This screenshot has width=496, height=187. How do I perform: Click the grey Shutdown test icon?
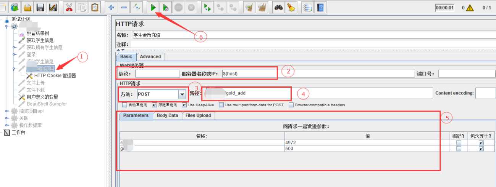coord(191,7)
